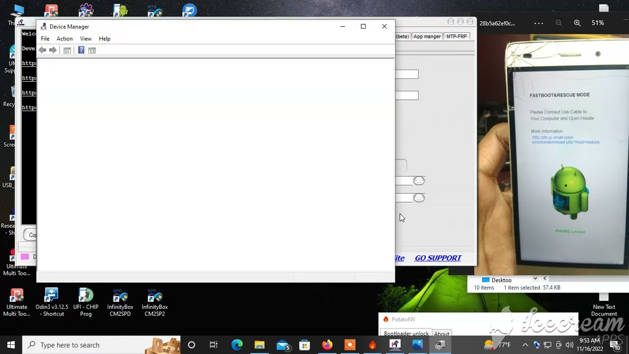Open Microsoft Edge from taskbar
The image size is (629, 354).
(x=237, y=345)
